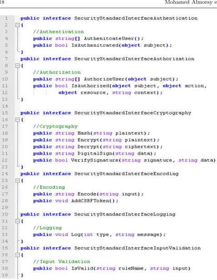Collapse the SecurityStandardInterfaceAuthentication block on line 2
This screenshot has width=217, height=280.
click(x=17, y=25)
